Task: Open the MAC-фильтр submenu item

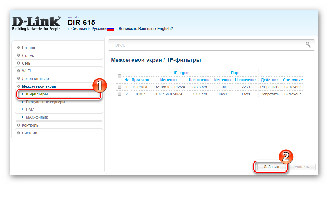Action: [x=59, y=117]
